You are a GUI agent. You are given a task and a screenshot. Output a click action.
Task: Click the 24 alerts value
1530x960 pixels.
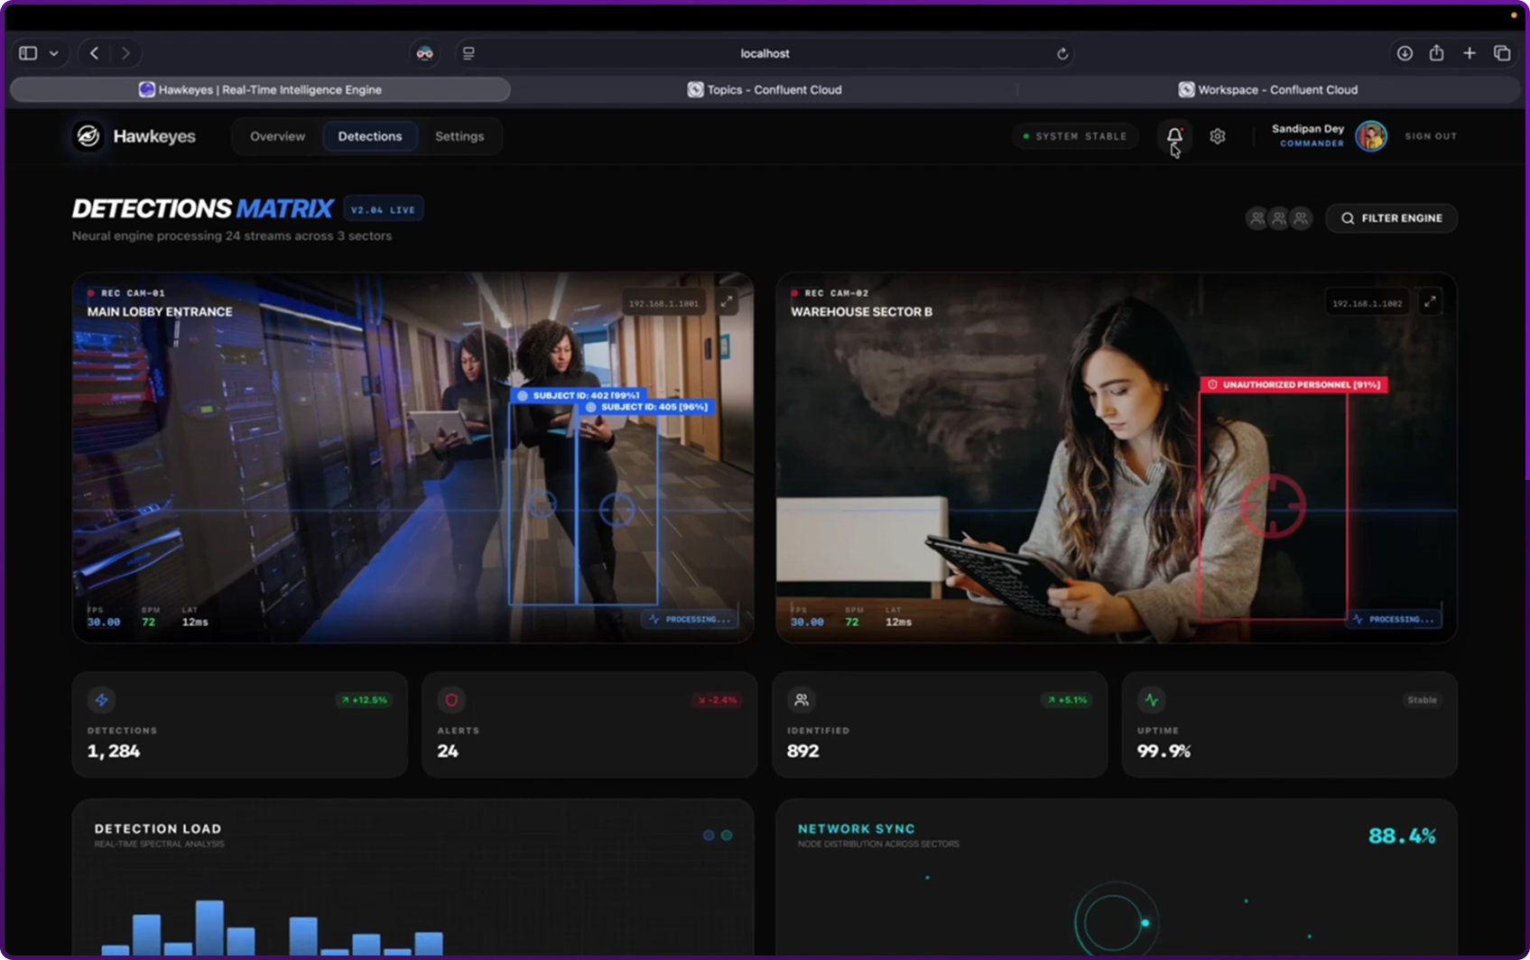pyautogui.click(x=448, y=751)
